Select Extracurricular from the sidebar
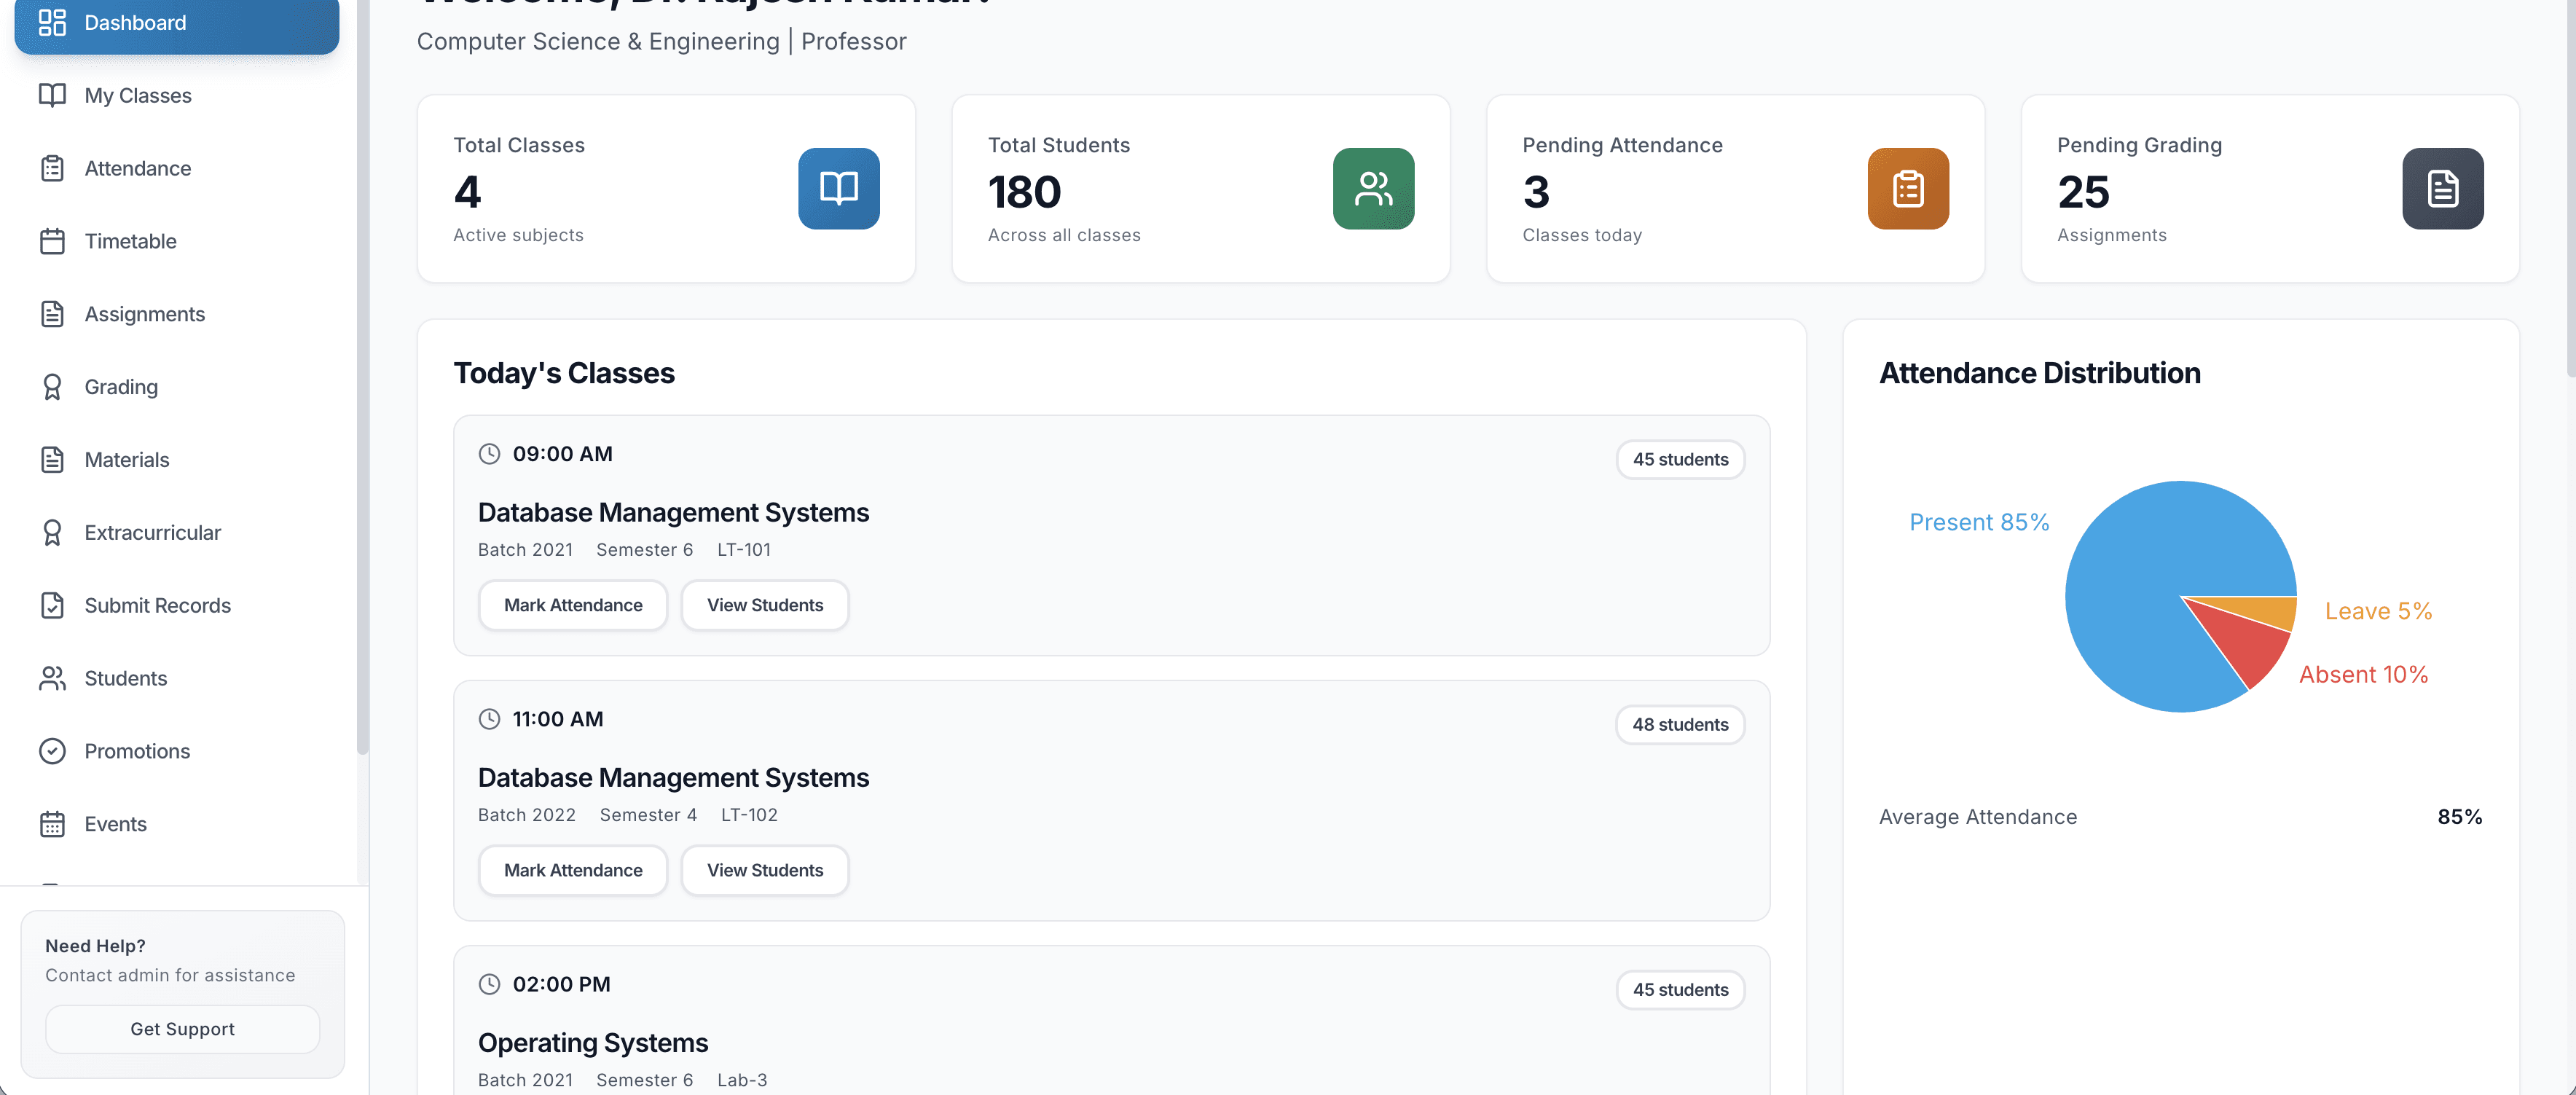2576x1095 pixels. coord(152,532)
